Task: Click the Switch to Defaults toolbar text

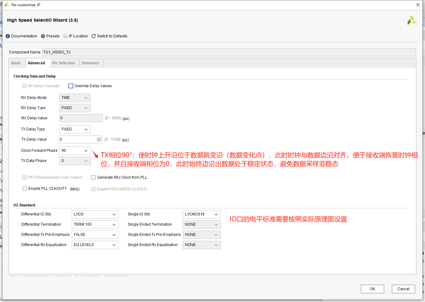Action: tap(112, 36)
